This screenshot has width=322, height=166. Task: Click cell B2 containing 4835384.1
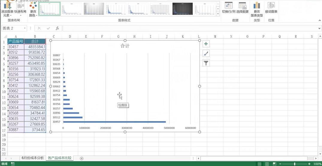click(35, 47)
